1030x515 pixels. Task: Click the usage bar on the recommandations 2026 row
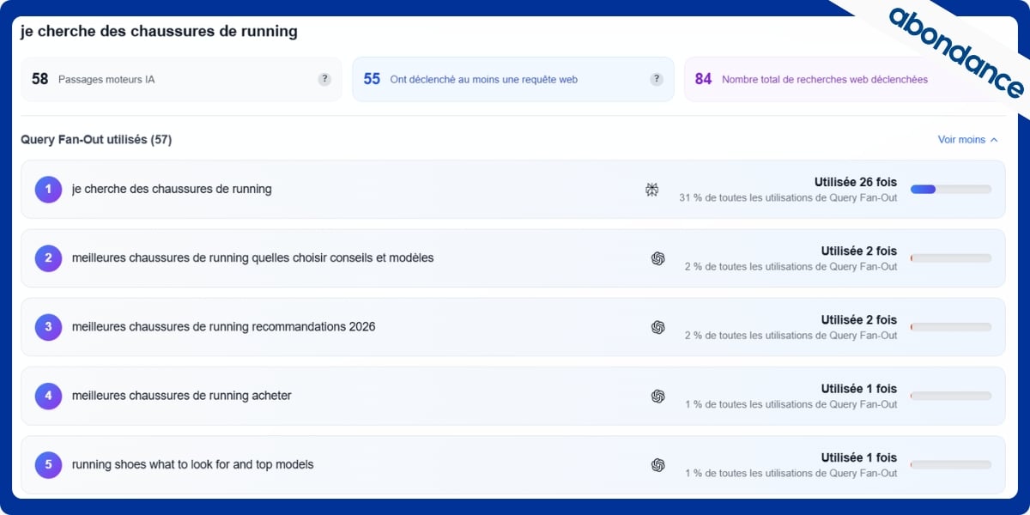click(x=950, y=327)
